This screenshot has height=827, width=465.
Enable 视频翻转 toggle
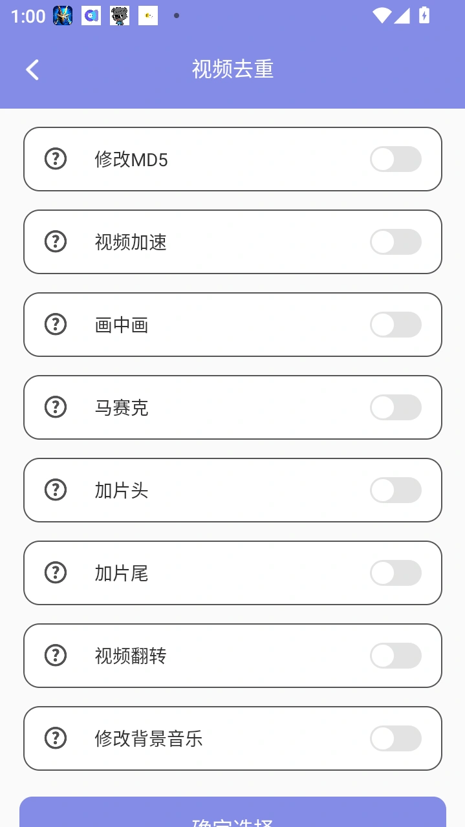395,656
